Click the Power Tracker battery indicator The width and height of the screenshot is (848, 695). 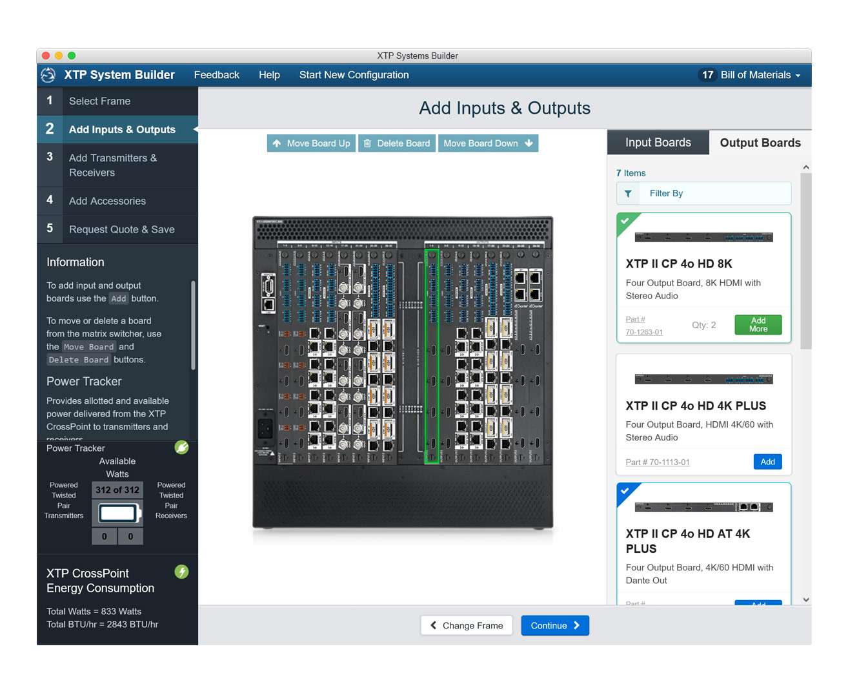[119, 513]
